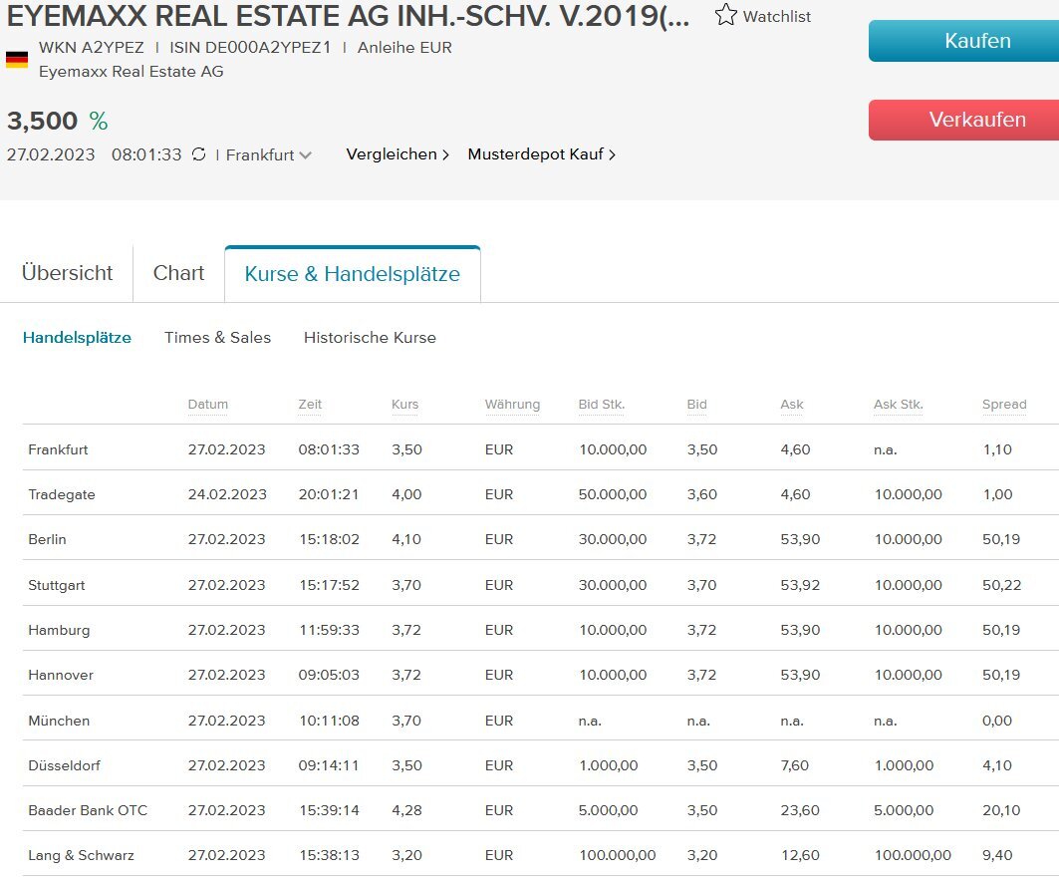Click Tradegate bid size 50.000,00

613,494
